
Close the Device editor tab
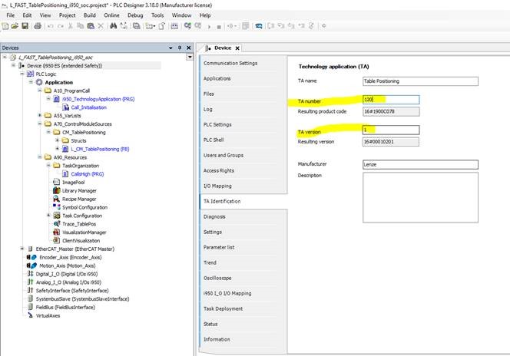click(x=237, y=48)
